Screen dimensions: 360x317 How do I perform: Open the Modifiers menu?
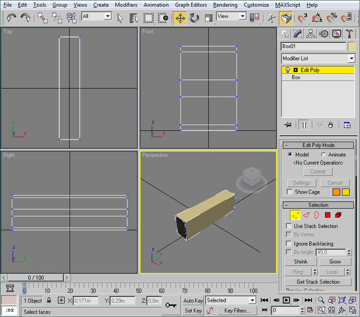pyautogui.click(x=126, y=5)
